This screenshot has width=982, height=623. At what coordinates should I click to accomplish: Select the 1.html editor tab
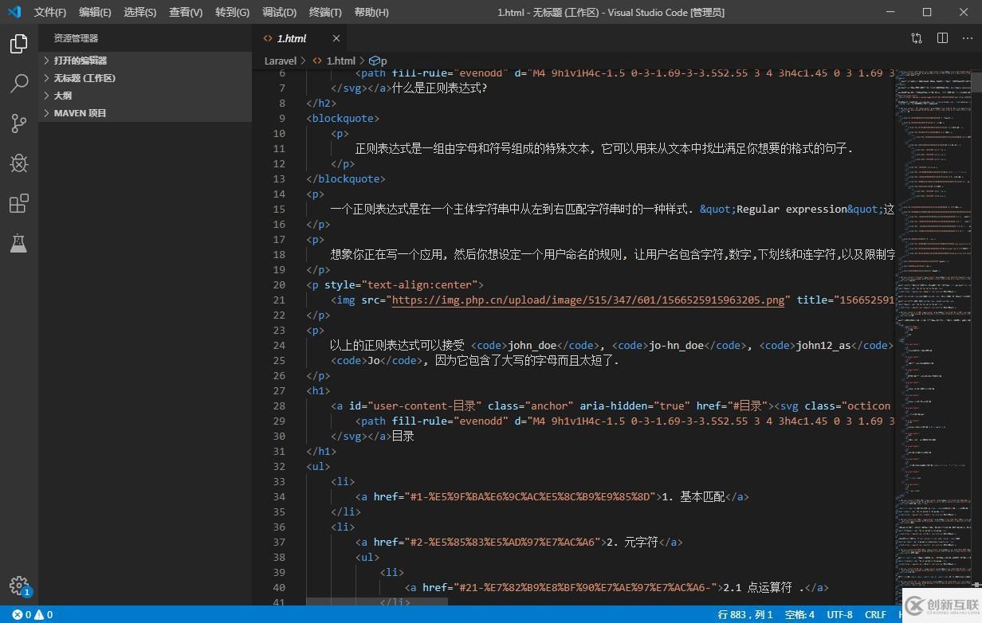[x=291, y=37]
